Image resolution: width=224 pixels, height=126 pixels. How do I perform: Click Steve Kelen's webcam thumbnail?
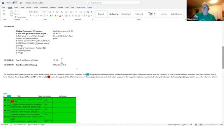(205, 10)
